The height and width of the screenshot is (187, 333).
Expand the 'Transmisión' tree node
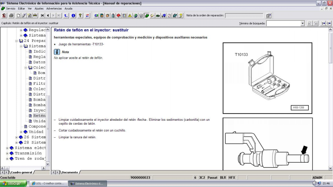point(7,153)
